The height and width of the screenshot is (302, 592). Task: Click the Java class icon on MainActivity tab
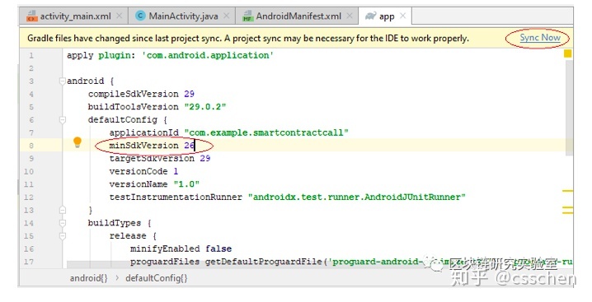click(140, 16)
